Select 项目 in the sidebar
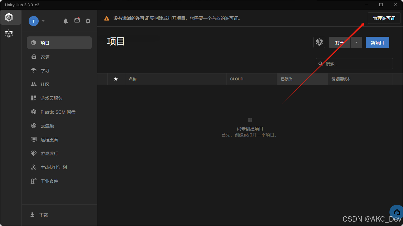This screenshot has width=403, height=226. coord(59,43)
